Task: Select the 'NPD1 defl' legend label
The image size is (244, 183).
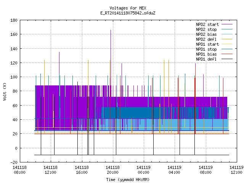Action: pyautogui.click(x=206, y=59)
